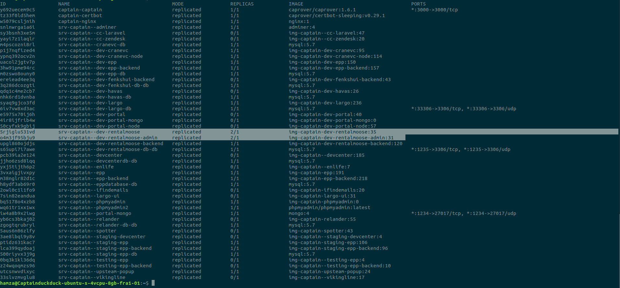Click srv-captain--relander-db-db name
This screenshot has height=288, width=620.
pyautogui.click(x=98, y=225)
